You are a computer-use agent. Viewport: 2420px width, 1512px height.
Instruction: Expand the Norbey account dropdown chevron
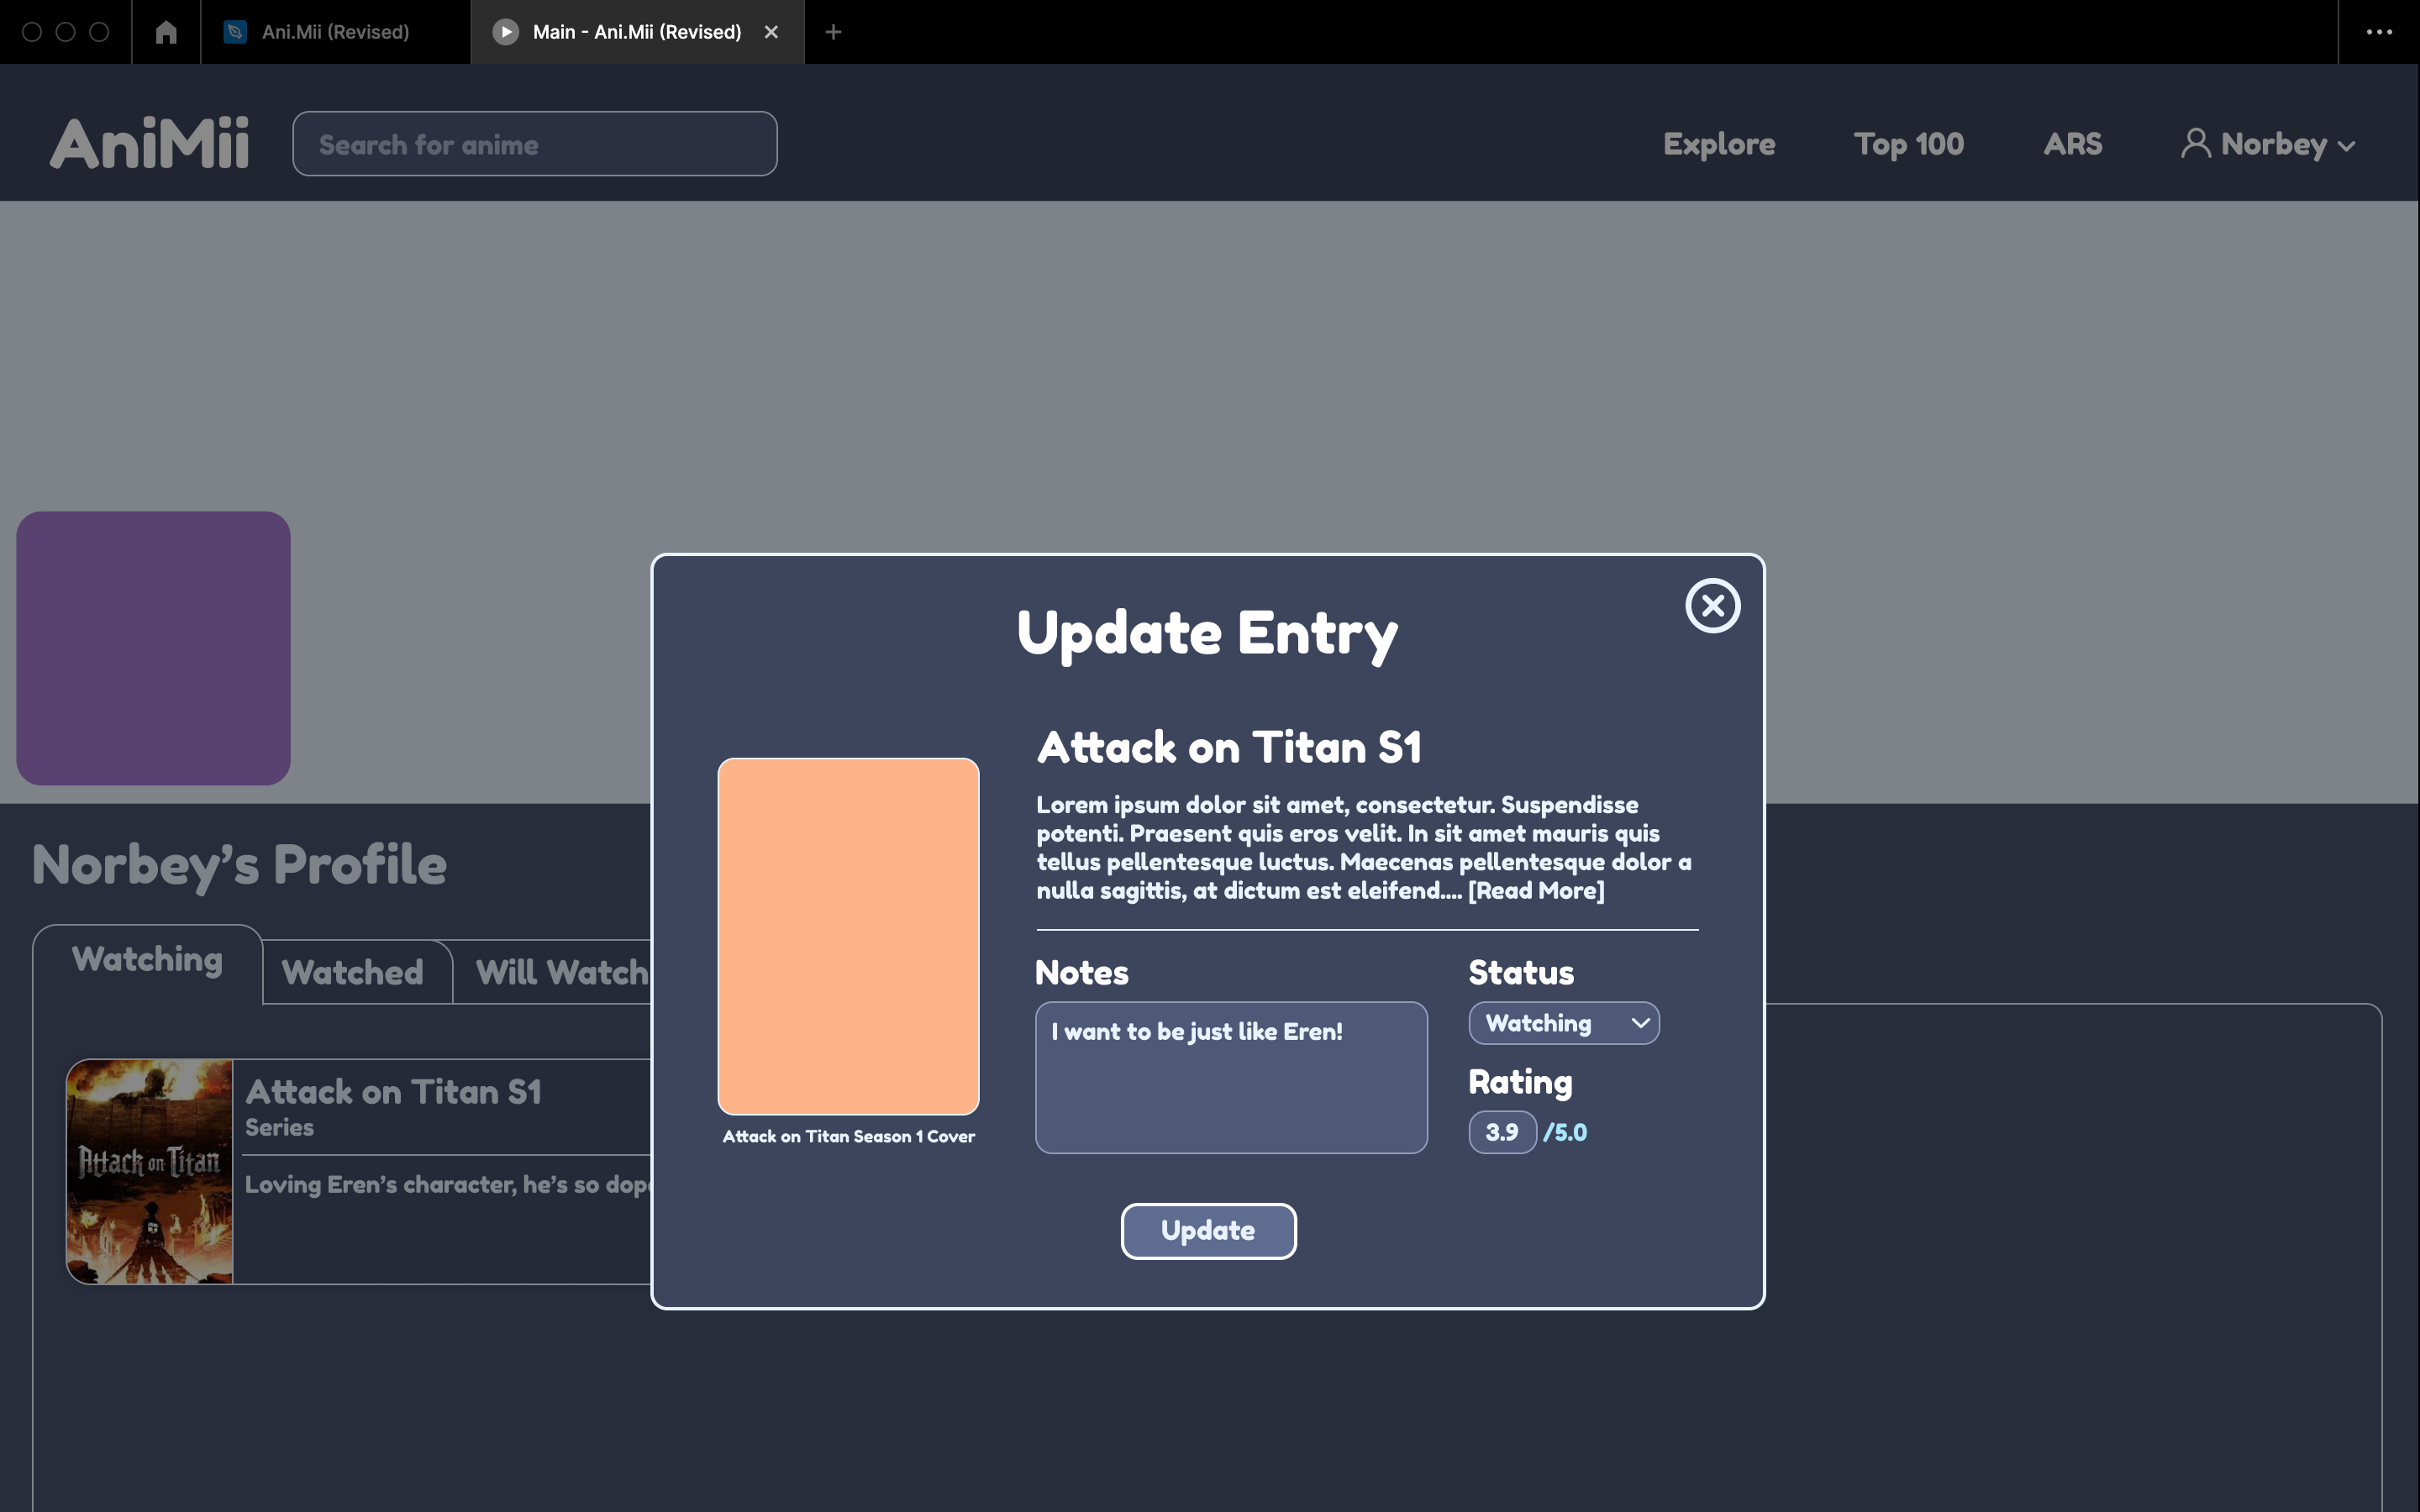click(x=2347, y=146)
